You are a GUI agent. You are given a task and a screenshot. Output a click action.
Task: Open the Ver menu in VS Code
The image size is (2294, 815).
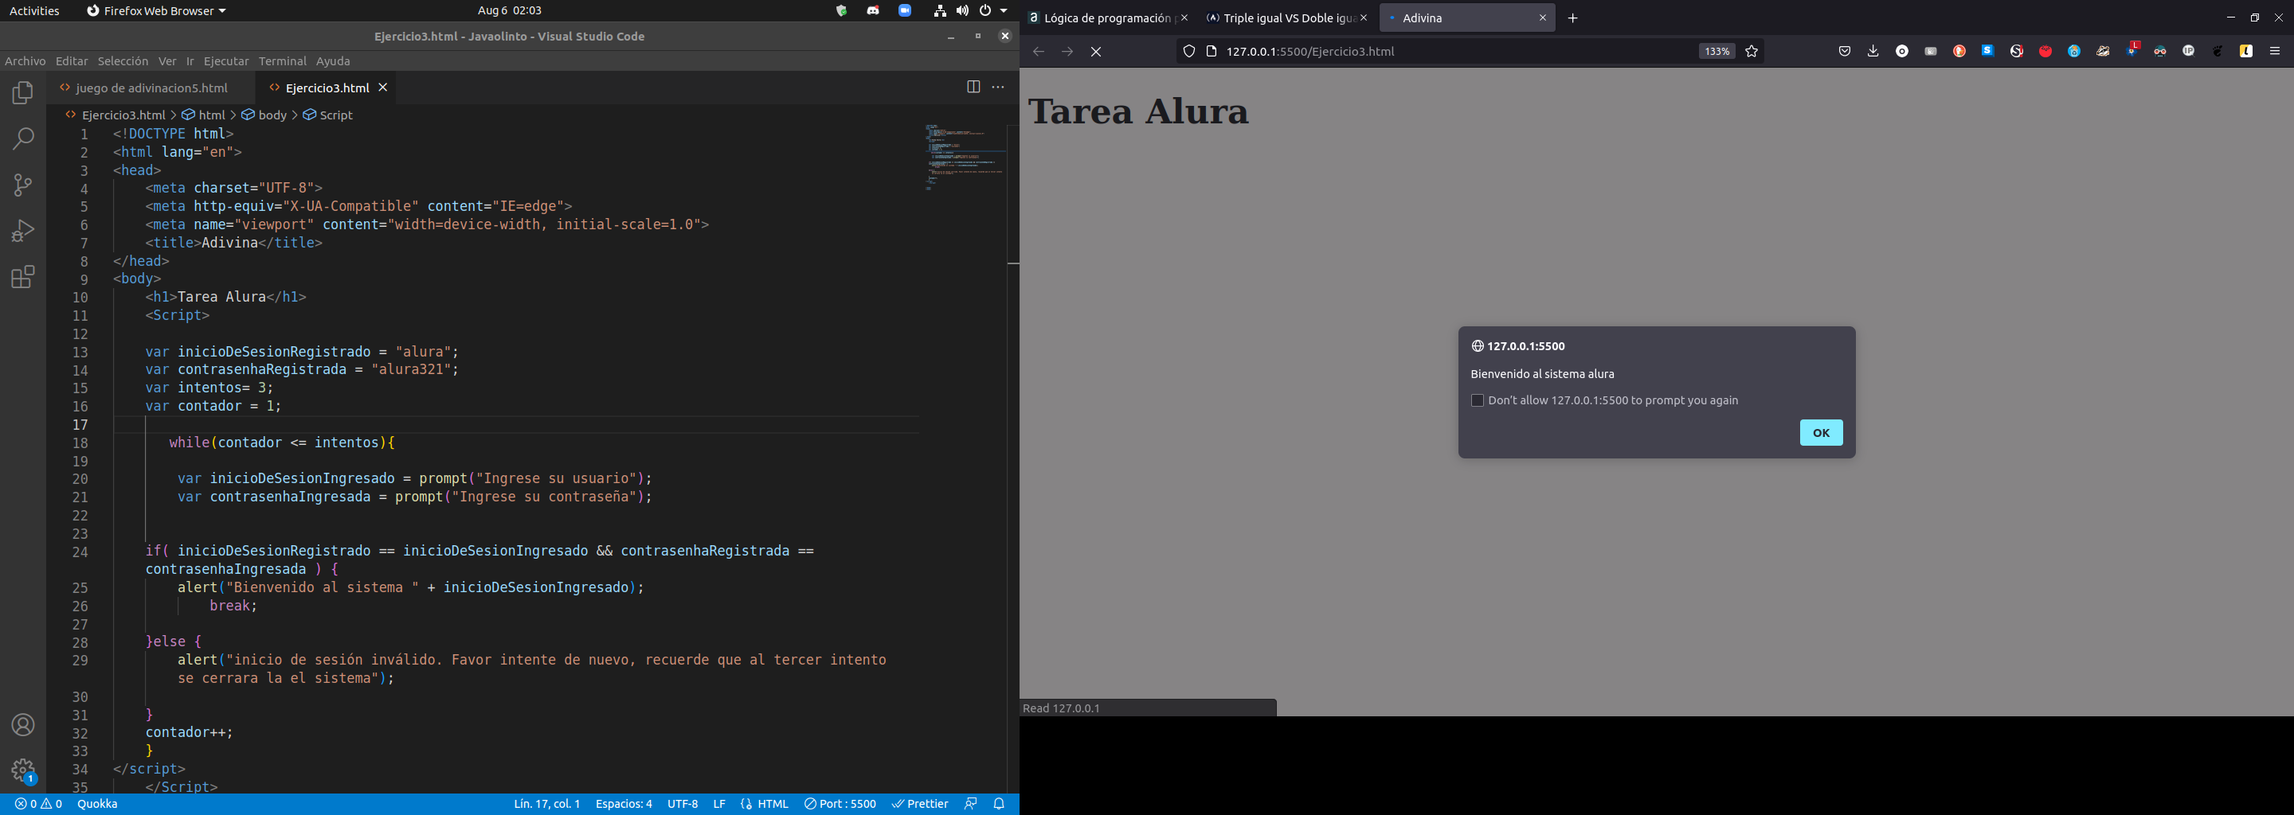(x=167, y=61)
